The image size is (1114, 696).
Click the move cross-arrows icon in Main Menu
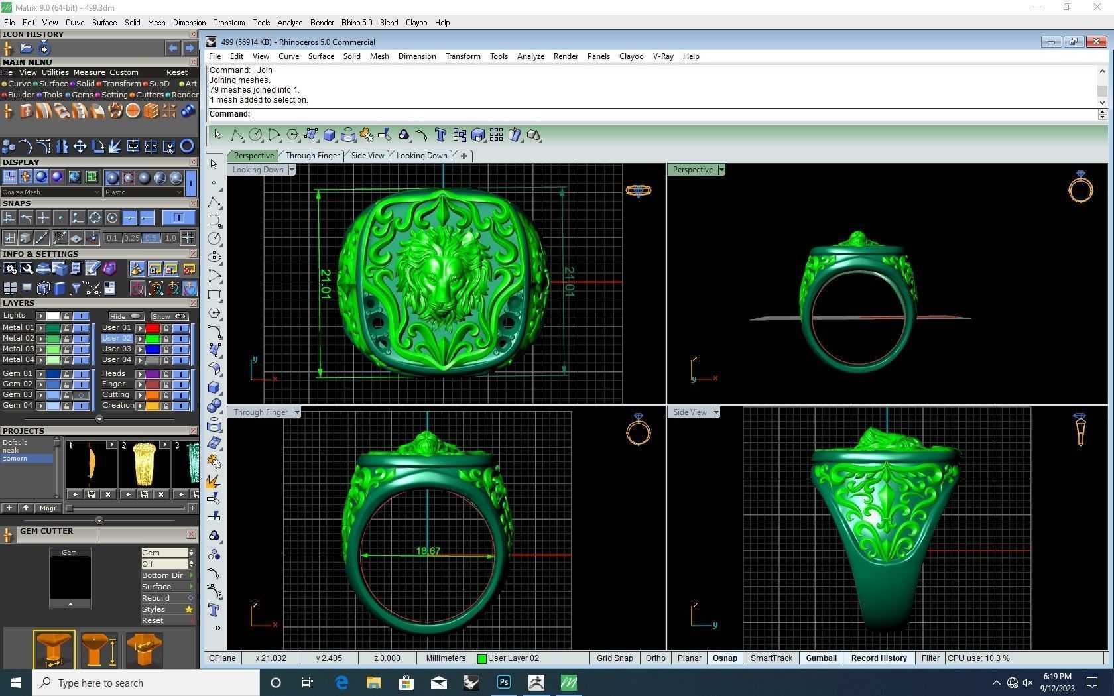[x=80, y=146]
